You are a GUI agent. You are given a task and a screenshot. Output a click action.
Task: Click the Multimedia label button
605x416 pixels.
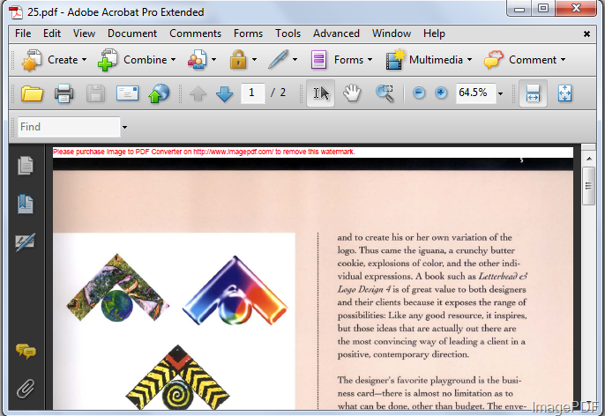pyautogui.click(x=436, y=60)
